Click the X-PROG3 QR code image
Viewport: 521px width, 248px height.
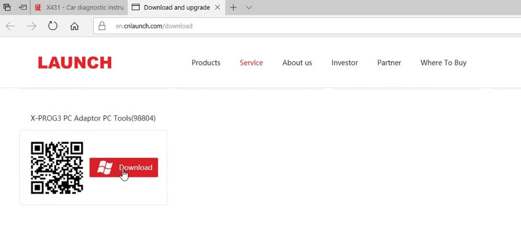pyautogui.click(x=57, y=168)
